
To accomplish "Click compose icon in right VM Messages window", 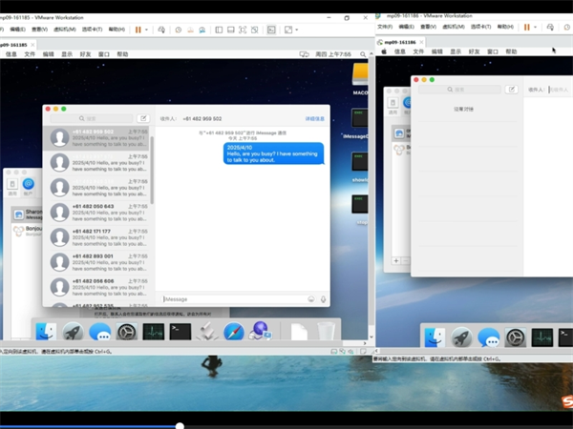I will point(512,89).
